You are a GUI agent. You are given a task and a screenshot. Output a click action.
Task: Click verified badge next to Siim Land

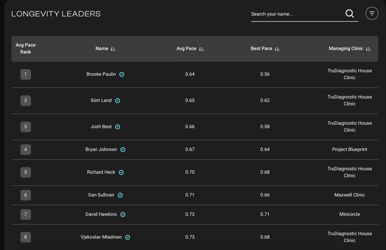tap(118, 101)
